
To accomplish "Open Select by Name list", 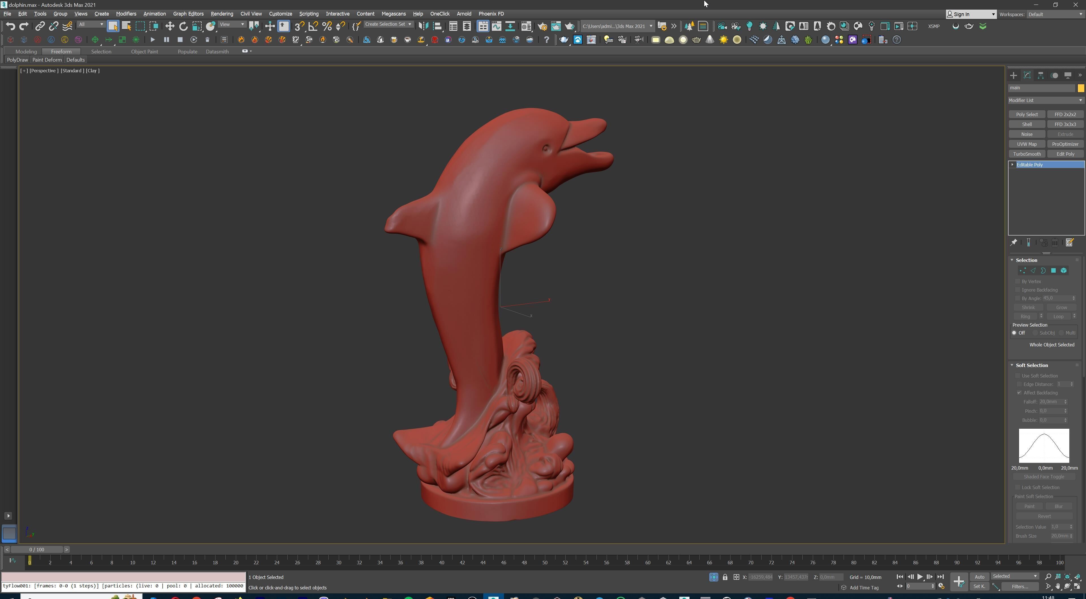I will pyautogui.click(x=126, y=26).
